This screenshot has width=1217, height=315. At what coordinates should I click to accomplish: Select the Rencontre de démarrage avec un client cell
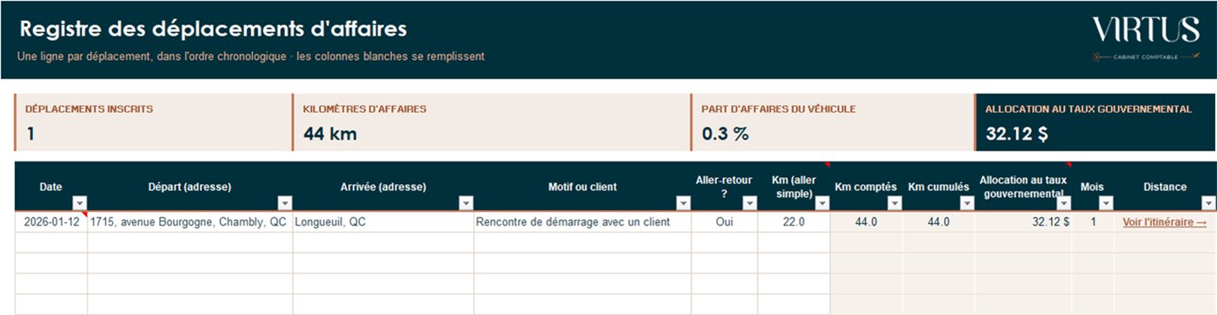(582, 222)
